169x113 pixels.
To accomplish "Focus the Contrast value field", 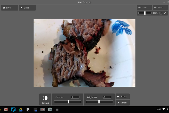I will (75, 97).
